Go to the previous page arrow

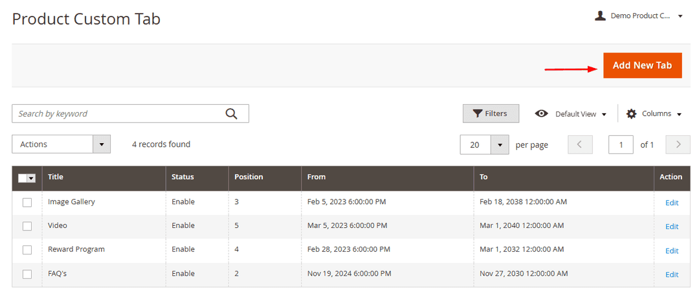tap(580, 145)
